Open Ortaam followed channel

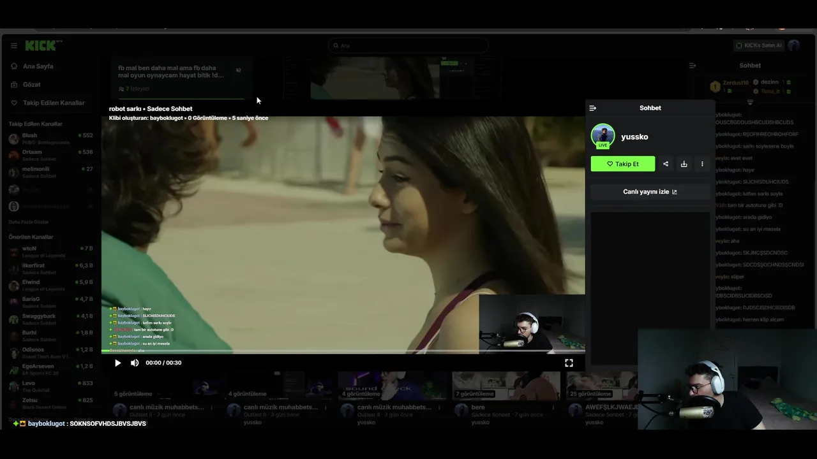[x=51, y=155]
